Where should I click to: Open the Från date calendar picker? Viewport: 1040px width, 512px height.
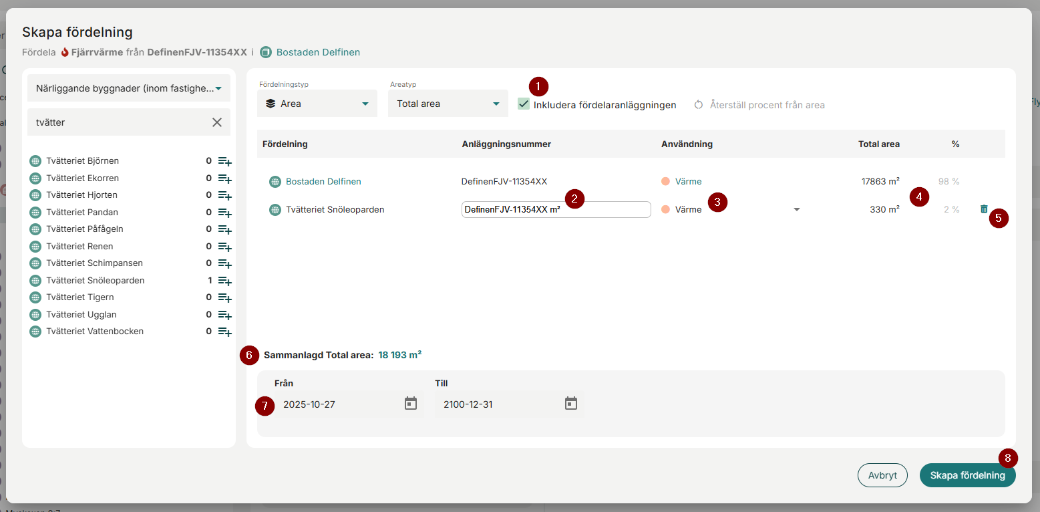(x=411, y=404)
